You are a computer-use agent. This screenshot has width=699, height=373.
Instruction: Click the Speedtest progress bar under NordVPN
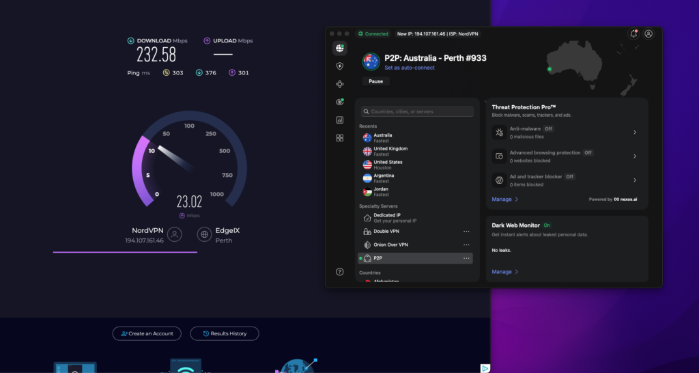pyautogui.click(x=126, y=252)
